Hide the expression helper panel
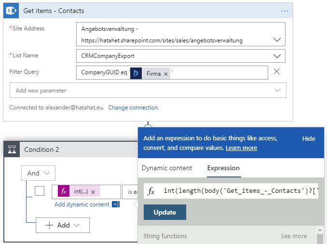 coord(309,138)
